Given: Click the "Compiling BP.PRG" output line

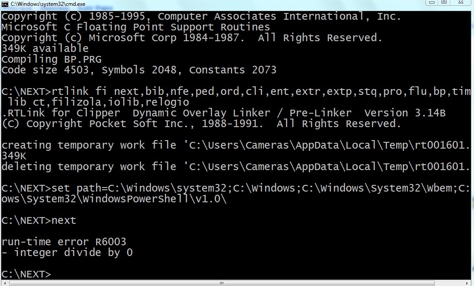Looking at the screenshot, I should [51, 59].
